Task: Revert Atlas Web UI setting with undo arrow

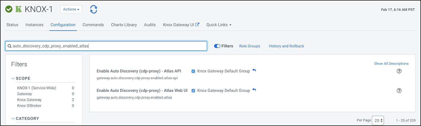Action: click(254, 90)
